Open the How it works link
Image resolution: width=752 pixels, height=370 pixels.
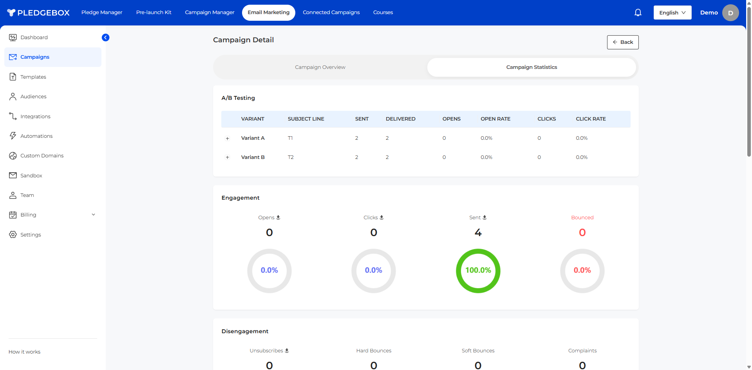[x=25, y=352]
